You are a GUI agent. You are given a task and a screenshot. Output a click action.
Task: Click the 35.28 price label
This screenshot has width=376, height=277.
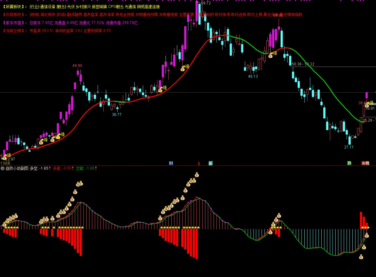click(367, 120)
